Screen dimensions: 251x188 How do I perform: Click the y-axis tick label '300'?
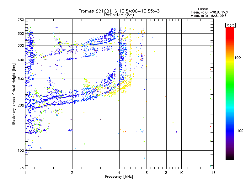21,79
